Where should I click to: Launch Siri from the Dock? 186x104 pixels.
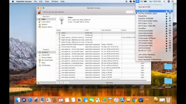pos(24,100)
